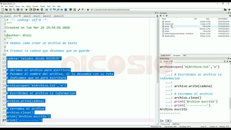Open editor browse tabs button
The width and height of the screenshot is (231, 130).
click(1, 16)
